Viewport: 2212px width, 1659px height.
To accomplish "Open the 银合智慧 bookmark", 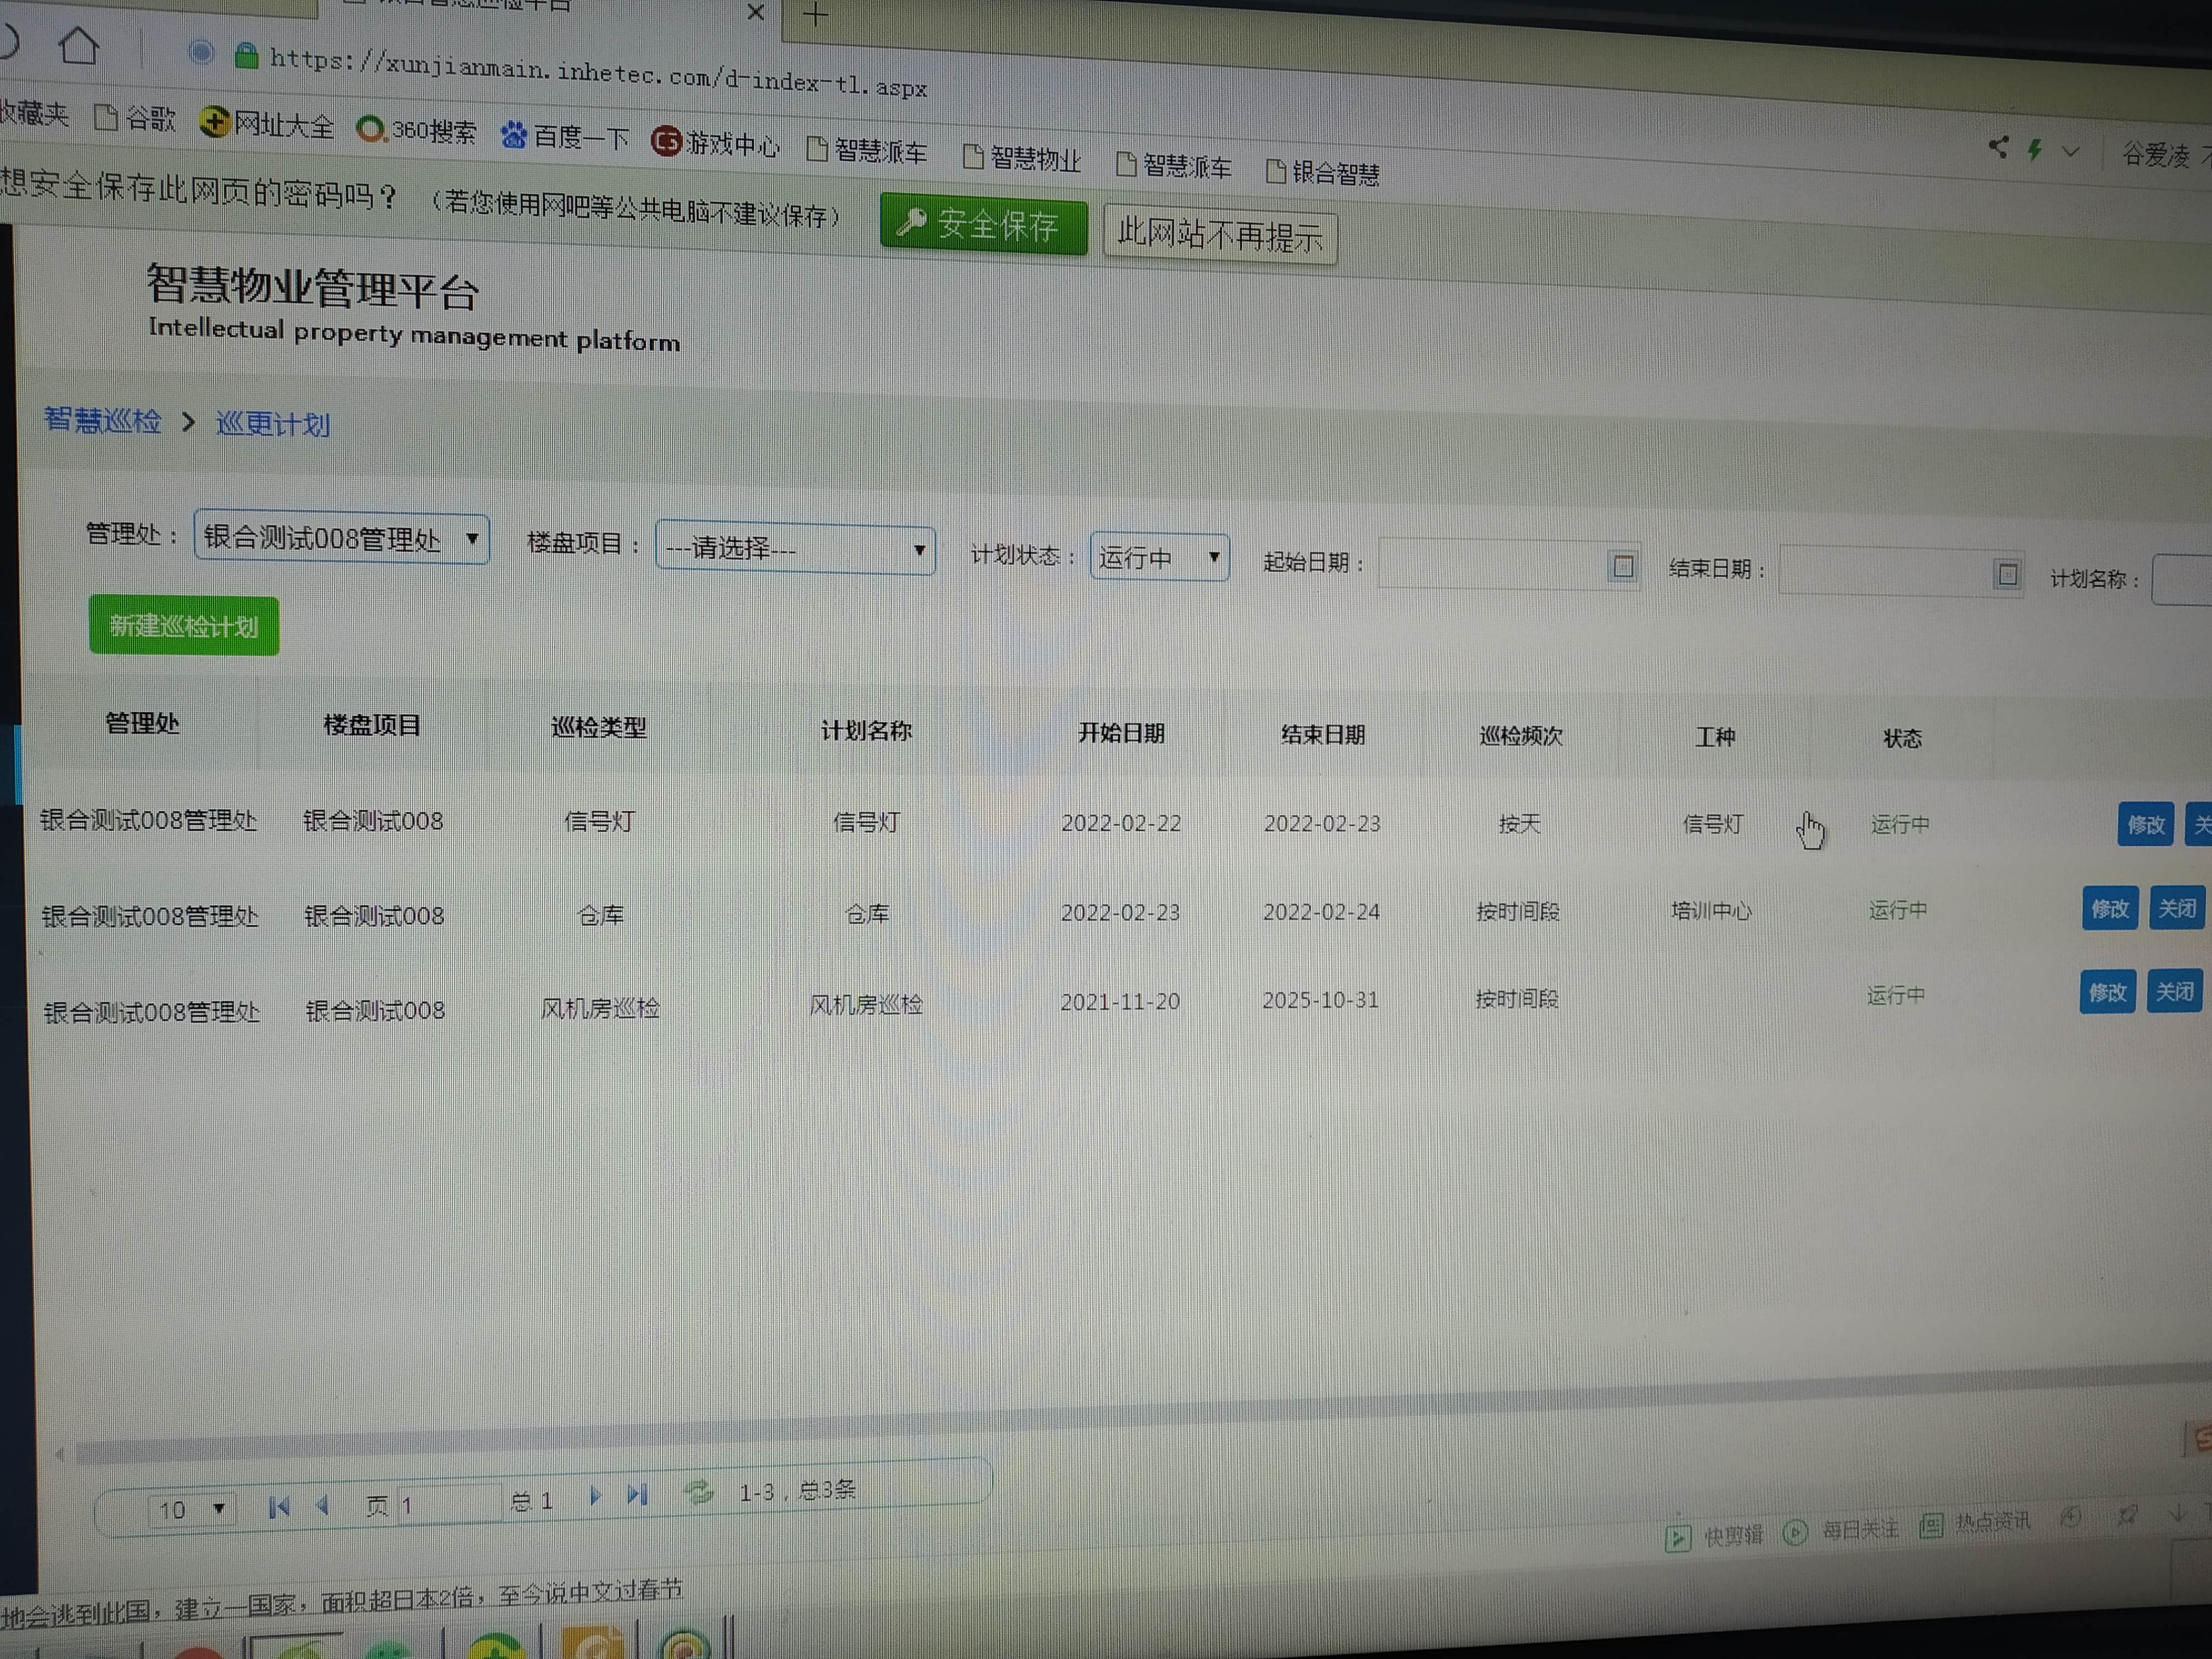I will coord(1323,172).
